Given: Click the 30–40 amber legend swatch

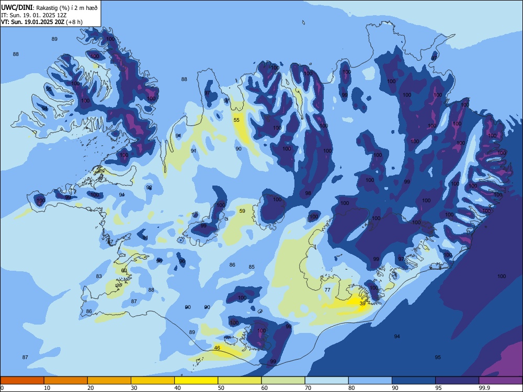Looking at the screenshot, I should click(x=153, y=381).
